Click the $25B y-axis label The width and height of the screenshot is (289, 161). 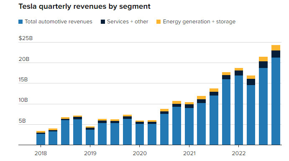26,38
